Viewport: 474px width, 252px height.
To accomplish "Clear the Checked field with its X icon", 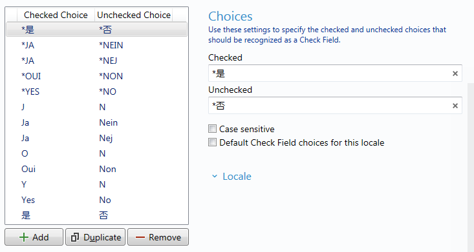I will (455, 73).
